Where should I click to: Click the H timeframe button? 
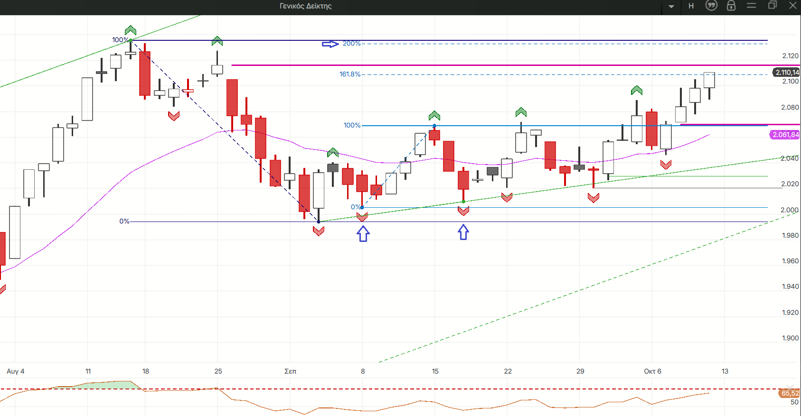click(691, 6)
